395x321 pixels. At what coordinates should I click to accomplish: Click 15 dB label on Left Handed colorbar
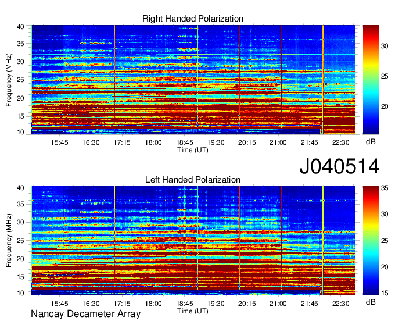[385, 293]
